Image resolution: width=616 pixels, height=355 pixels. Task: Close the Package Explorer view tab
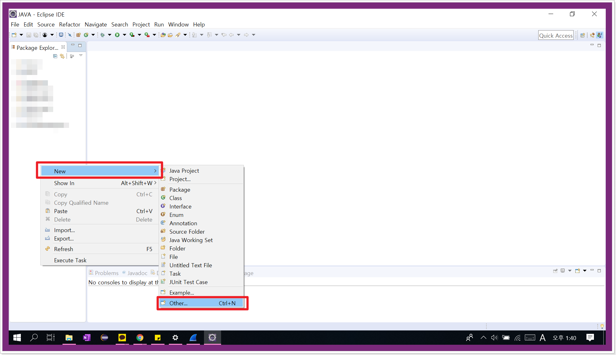[63, 47]
